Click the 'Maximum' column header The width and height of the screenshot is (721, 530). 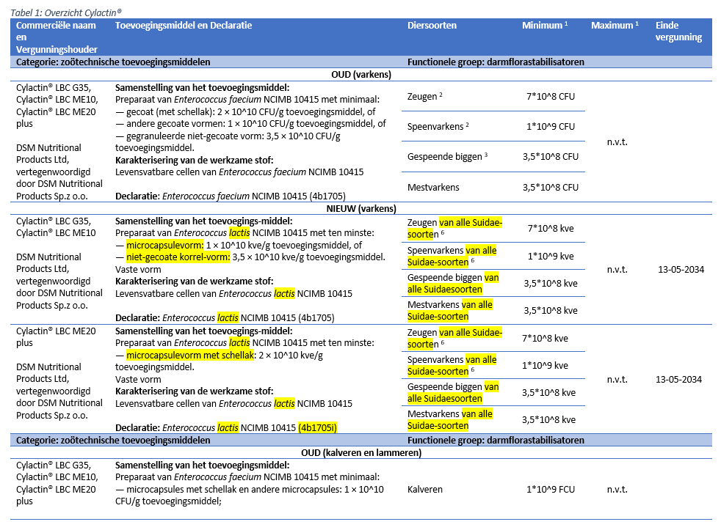click(615, 26)
